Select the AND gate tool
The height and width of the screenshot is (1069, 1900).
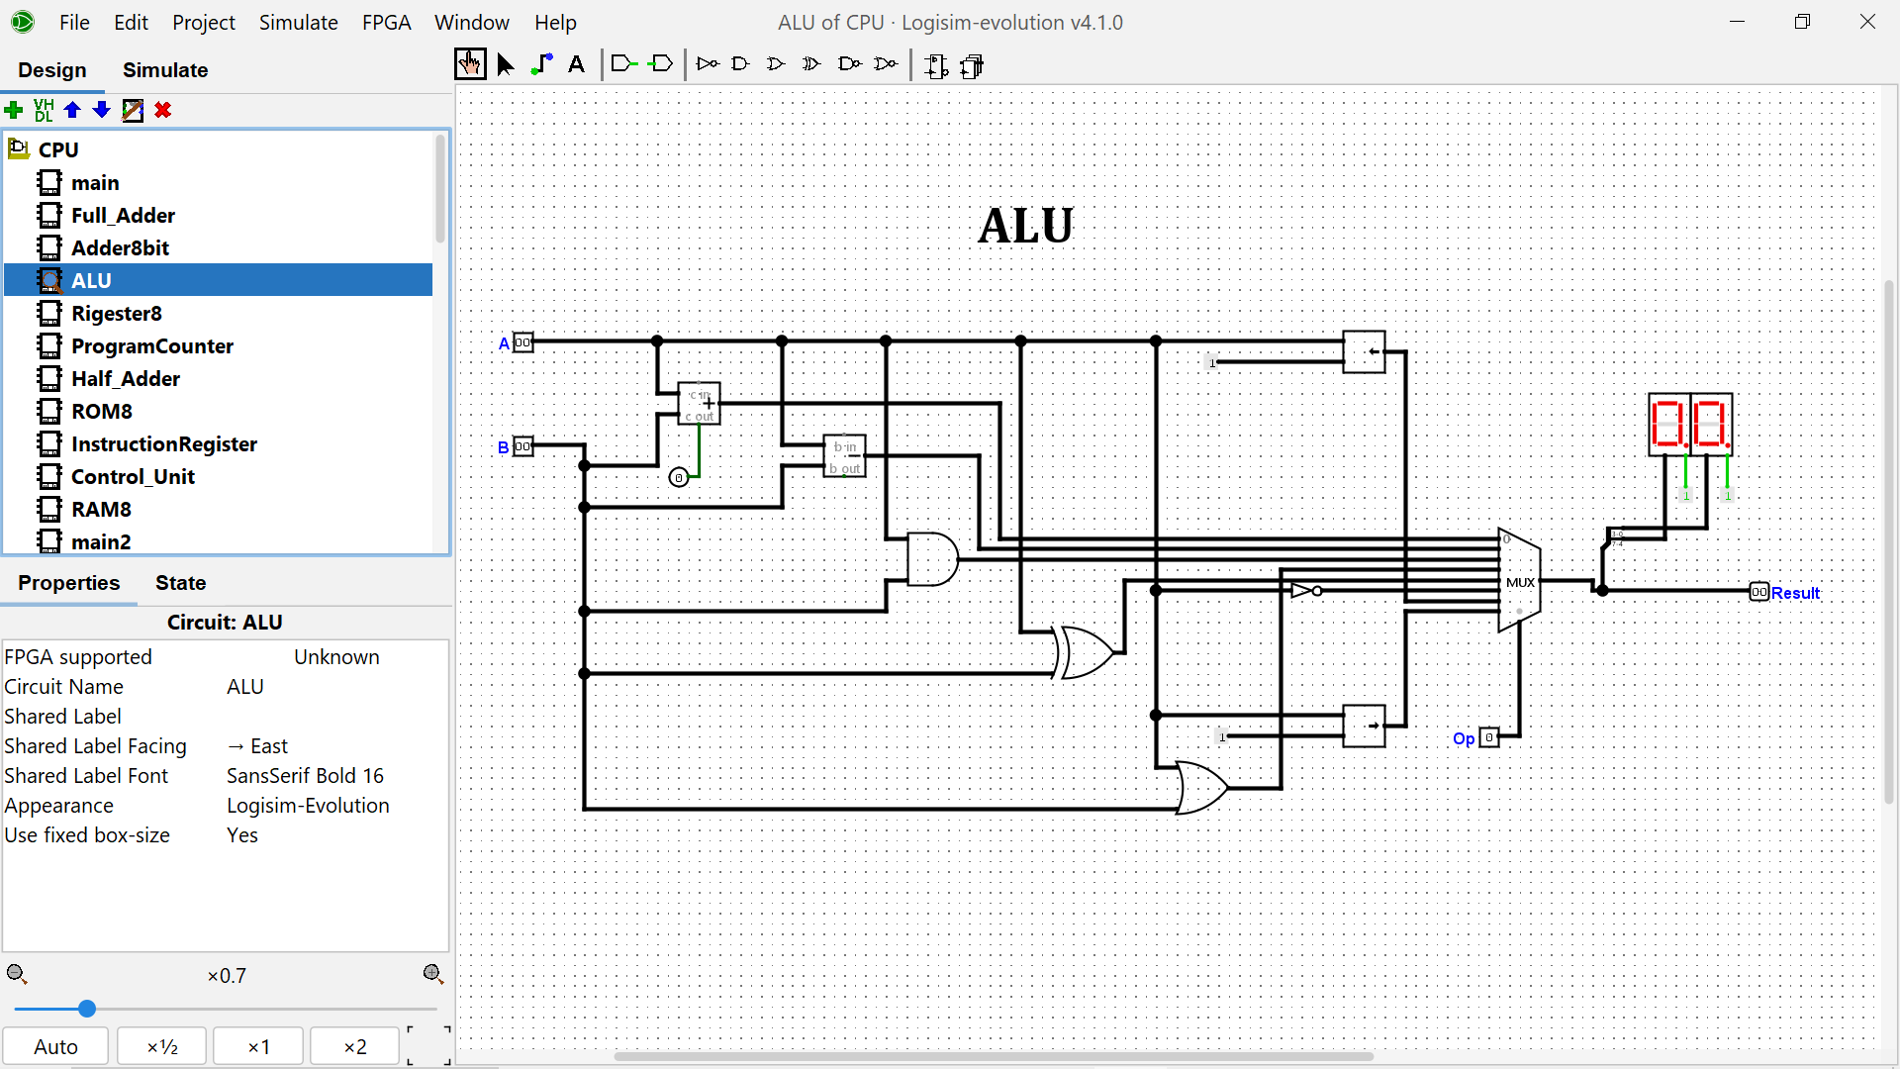(740, 64)
